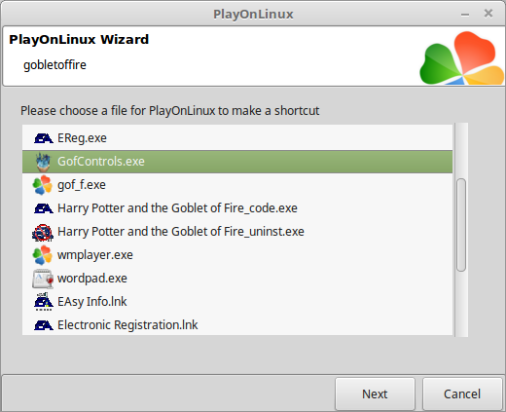The width and height of the screenshot is (506, 412).
Task: Click the clover icon beside wmplayer.exe
Action: click(43, 255)
